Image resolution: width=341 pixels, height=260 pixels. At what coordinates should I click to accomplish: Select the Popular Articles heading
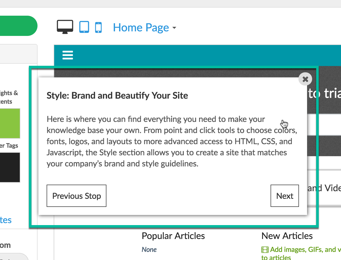point(173,236)
